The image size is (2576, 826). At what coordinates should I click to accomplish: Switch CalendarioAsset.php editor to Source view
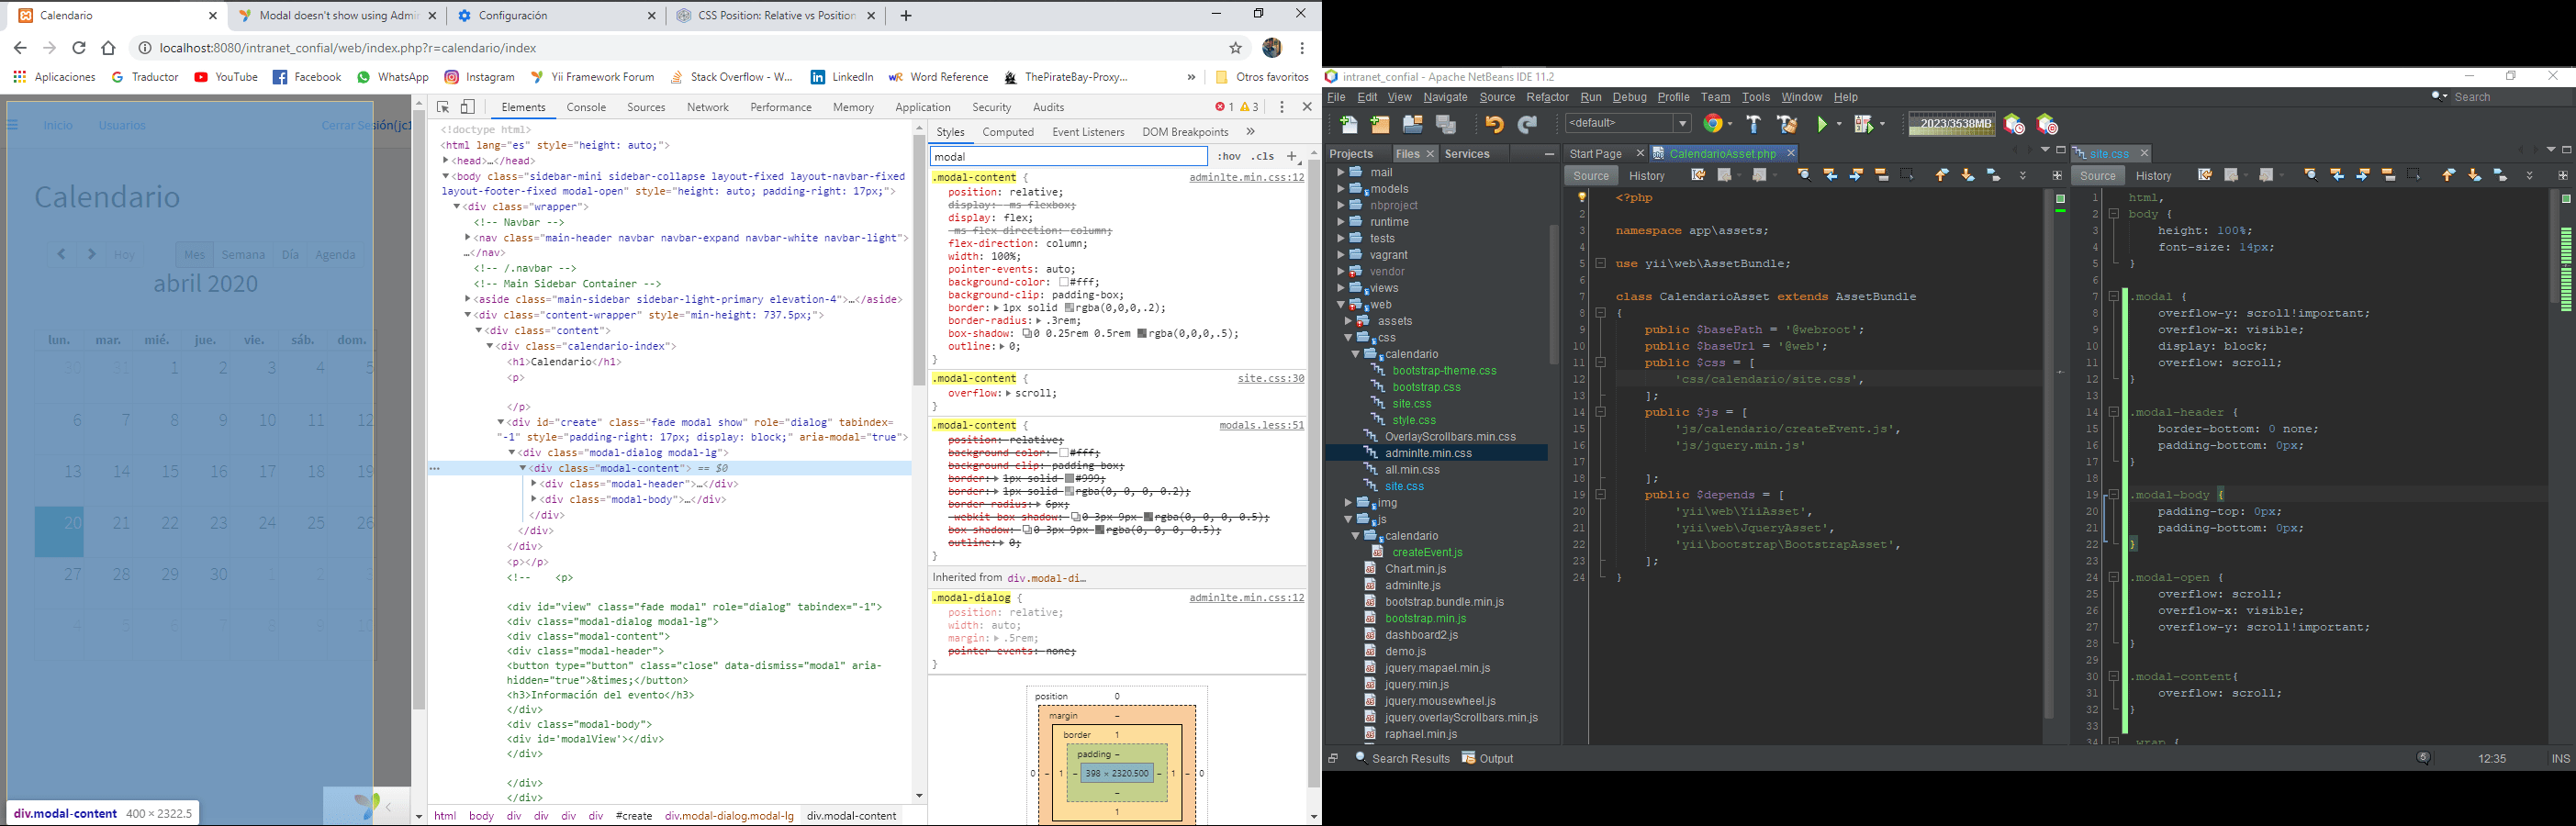point(1591,175)
